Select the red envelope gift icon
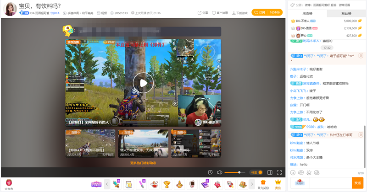 click(x=217, y=184)
